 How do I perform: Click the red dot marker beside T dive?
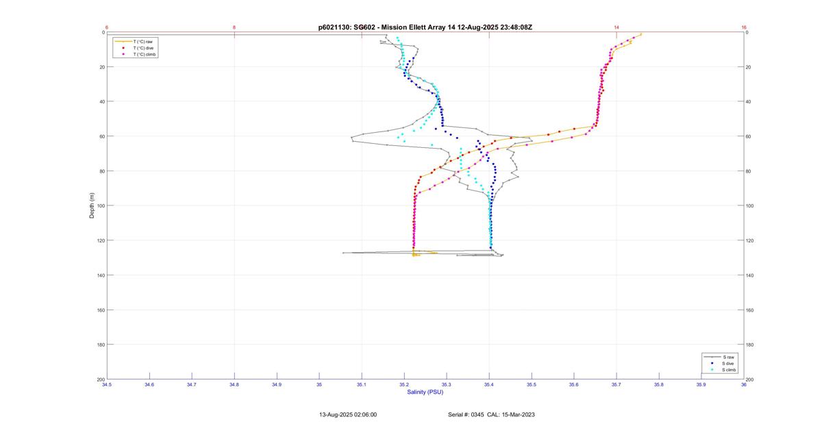click(x=123, y=48)
